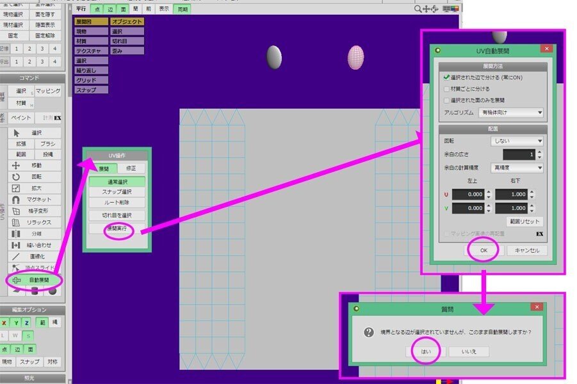Click the U 右下 value stepper

click(x=532, y=194)
